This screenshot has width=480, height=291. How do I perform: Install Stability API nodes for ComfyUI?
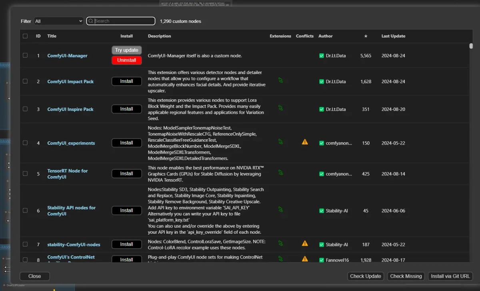[x=126, y=210]
